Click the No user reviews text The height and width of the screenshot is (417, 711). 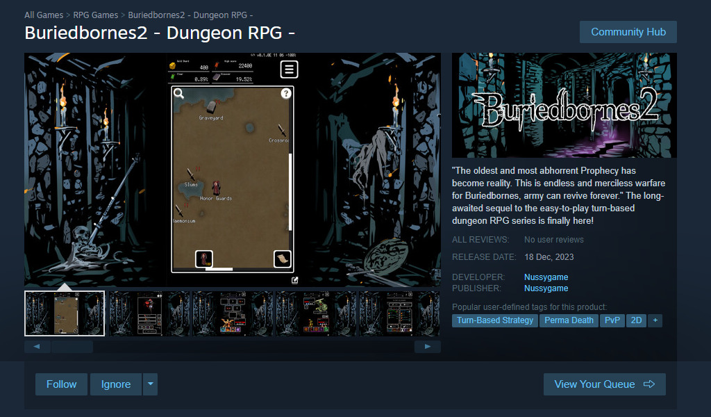[x=554, y=240]
